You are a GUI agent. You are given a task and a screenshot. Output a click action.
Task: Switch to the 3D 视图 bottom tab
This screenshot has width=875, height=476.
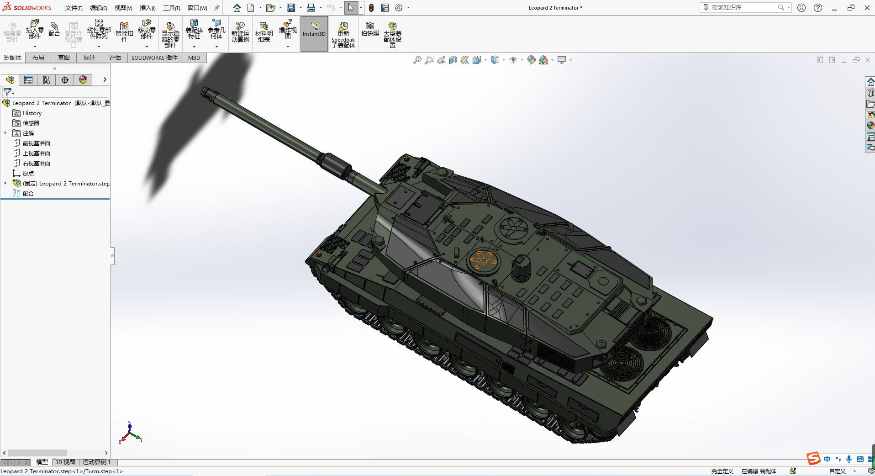pyautogui.click(x=65, y=462)
